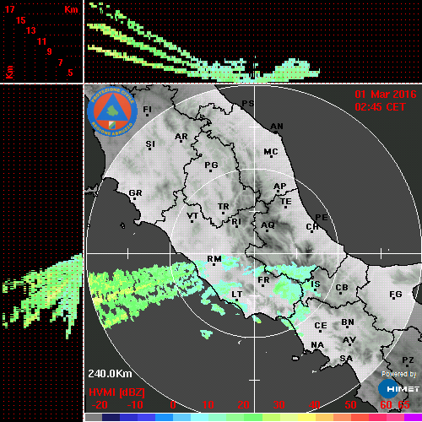Click the VT city marker
Image resolution: width=422 pixels, height=422 pixels.
click(x=192, y=217)
